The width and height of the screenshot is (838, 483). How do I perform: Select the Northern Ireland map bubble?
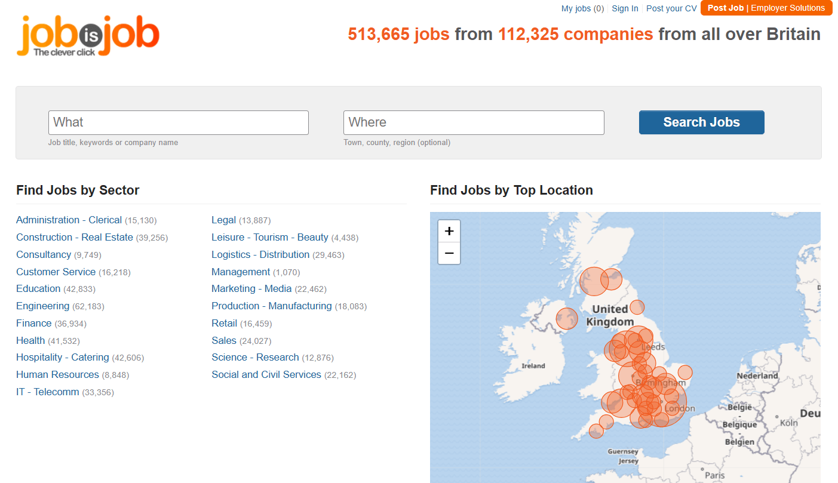coord(567,318)
